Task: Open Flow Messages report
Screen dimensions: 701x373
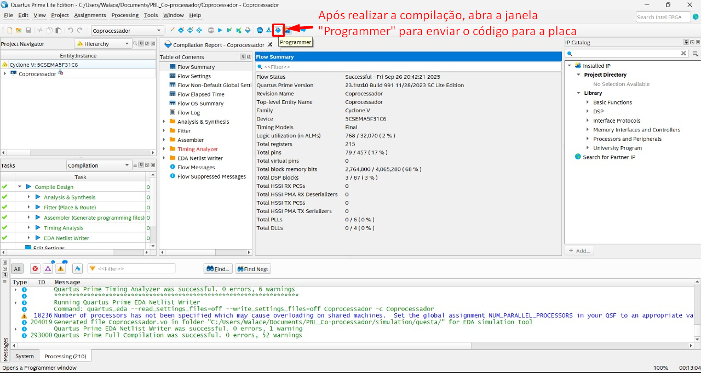Action: (x=196, y=168)
